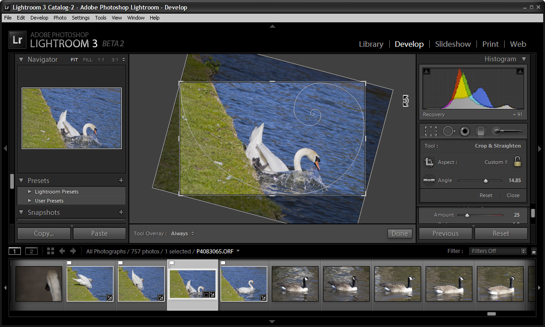545x327 pixels.
Task: Switch to grid view in filmstrip bar
Action: [x=50, y=251]
